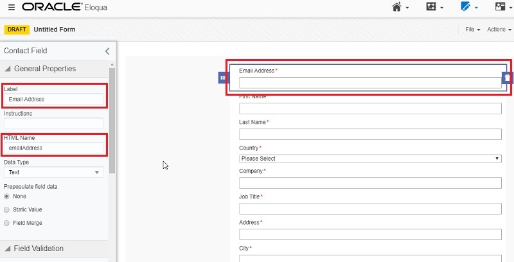Choose the Field Merge radio button
The image size is (514, 262).
7,223
